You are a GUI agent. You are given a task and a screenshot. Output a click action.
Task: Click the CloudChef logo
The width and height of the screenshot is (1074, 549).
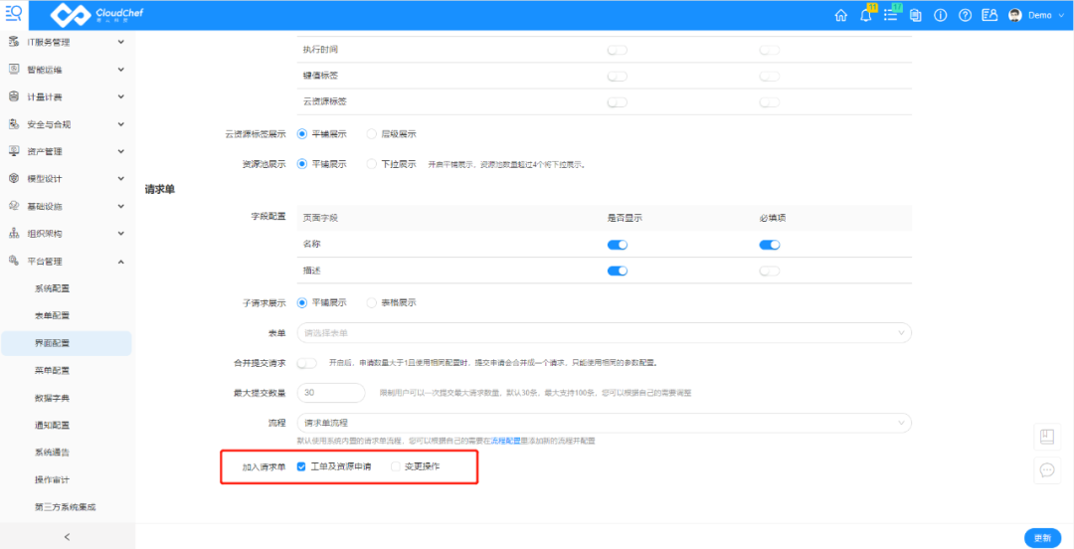[x=96, y=15]
